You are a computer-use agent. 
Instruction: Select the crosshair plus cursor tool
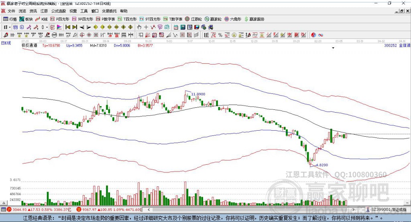pos(146,27)
